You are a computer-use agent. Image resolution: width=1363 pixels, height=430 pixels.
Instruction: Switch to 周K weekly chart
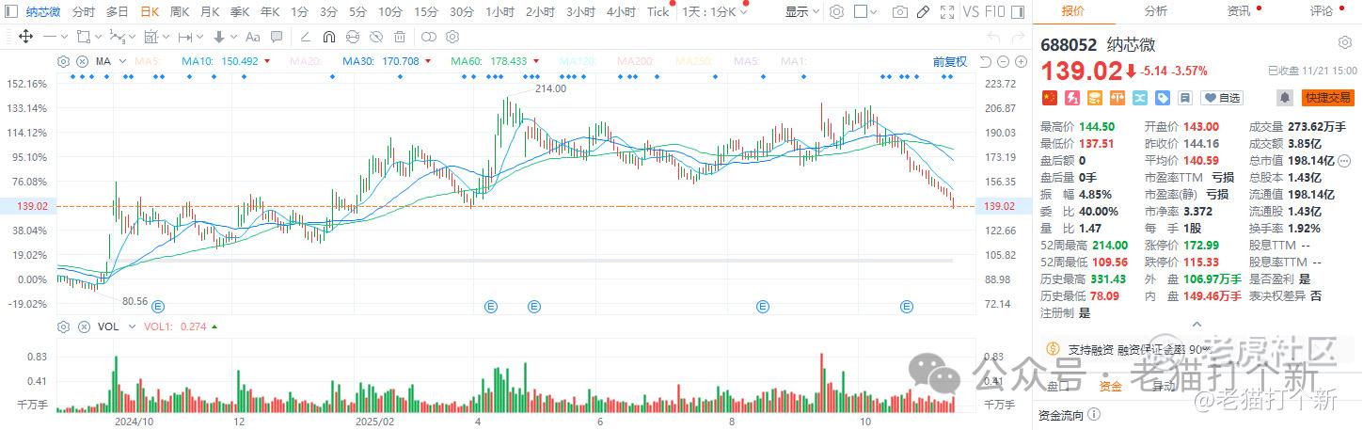(179, 12)
